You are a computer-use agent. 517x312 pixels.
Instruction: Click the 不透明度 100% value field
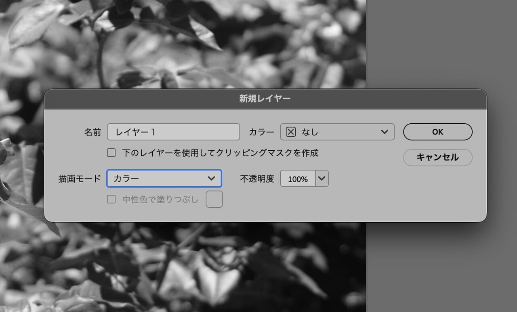298,179
